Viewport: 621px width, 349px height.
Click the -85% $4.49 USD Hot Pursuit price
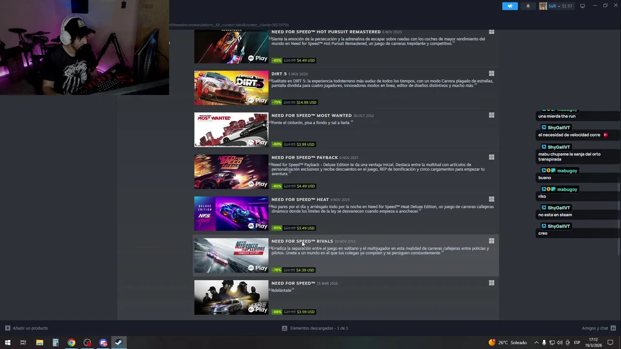294,61
